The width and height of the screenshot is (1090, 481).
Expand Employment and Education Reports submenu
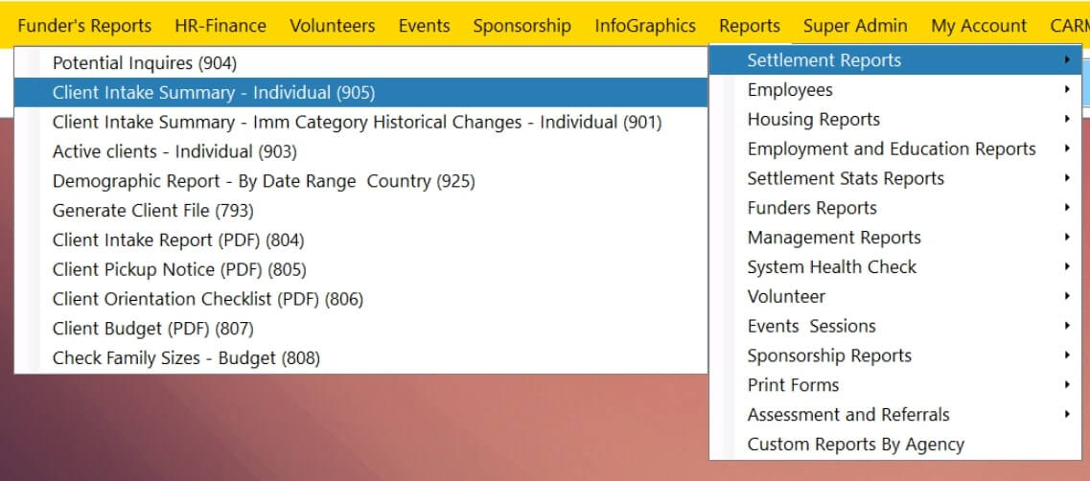click(892, 149)
